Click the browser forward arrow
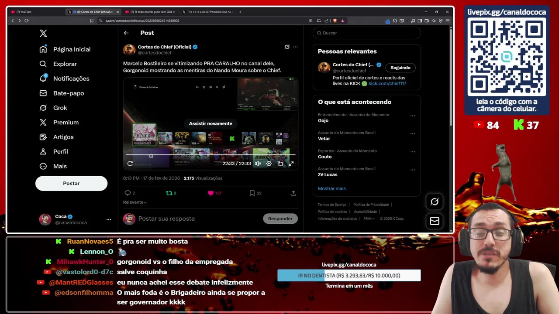Image resolution: width=559 pixels, height=314 pixels. [19, 20]
